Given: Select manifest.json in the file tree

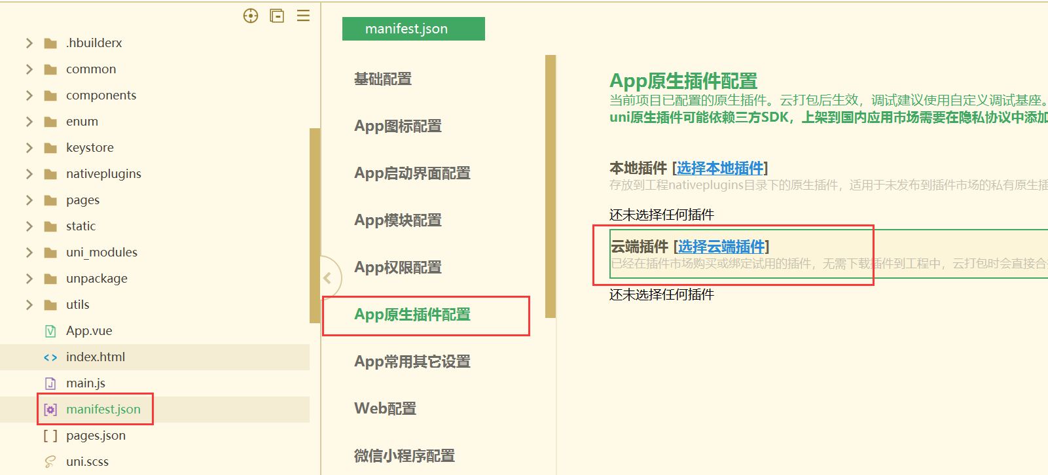Looking at the screenshot, I should (103, 410).
